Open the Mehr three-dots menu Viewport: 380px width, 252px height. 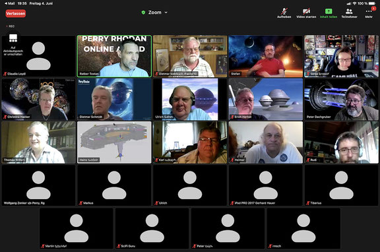point(369,13)
